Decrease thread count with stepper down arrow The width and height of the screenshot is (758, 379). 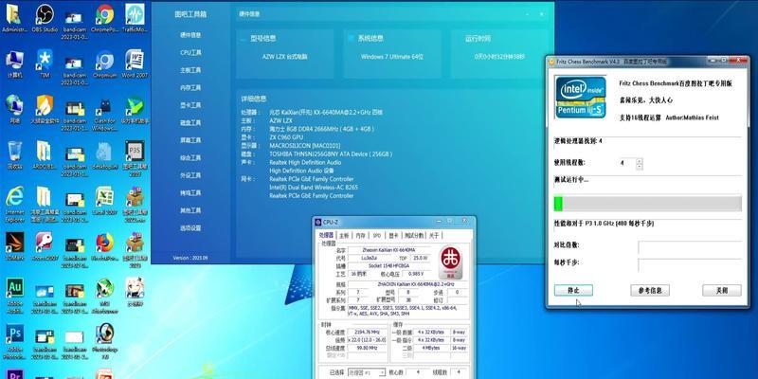[x=639, y=167]
